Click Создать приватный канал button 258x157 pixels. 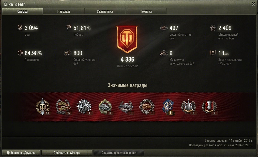point(119,153)
